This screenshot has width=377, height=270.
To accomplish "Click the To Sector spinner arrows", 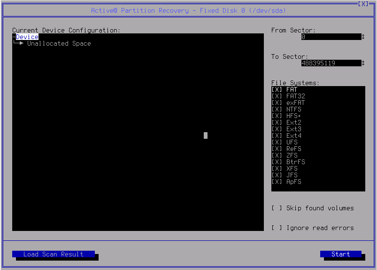I will click(x=363, y=63).
